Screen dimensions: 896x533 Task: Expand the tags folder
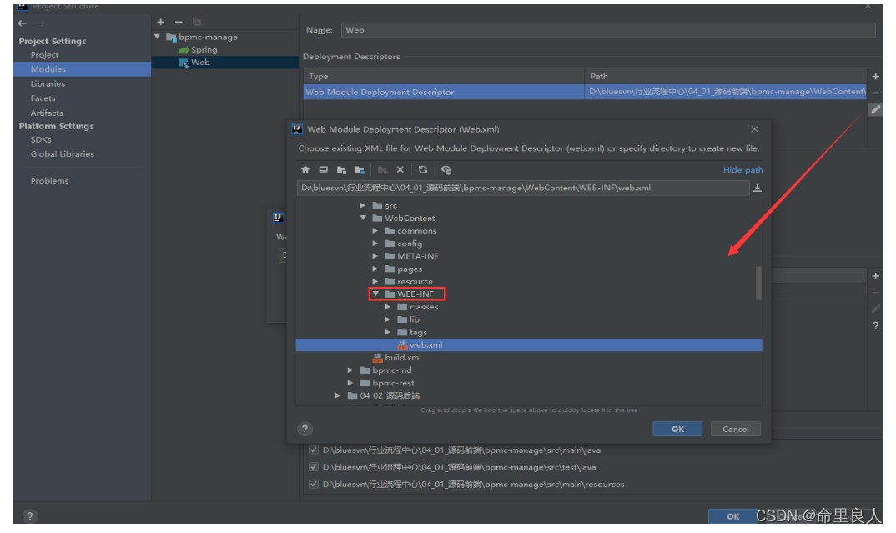[387, 332]
